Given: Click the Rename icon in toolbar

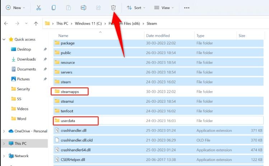Looking at the screenshot, I should pos(83,8).
